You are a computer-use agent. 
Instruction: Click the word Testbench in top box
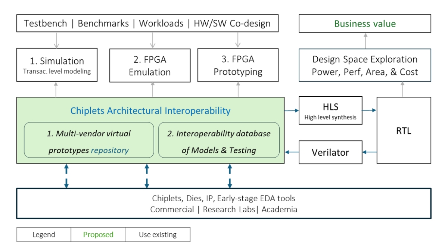46,24
